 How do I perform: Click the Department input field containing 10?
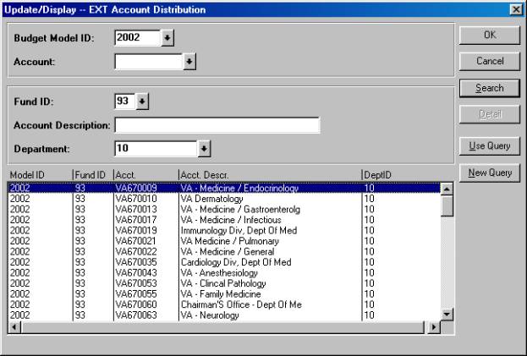pyautogui.click(x=156, y=149)
